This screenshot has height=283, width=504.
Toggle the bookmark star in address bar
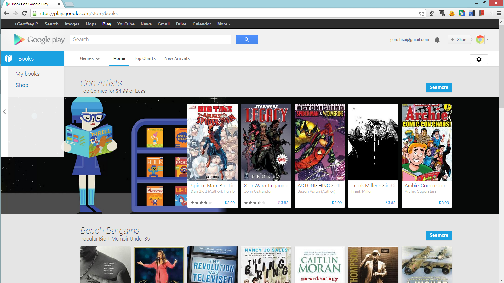click(422, 14)
